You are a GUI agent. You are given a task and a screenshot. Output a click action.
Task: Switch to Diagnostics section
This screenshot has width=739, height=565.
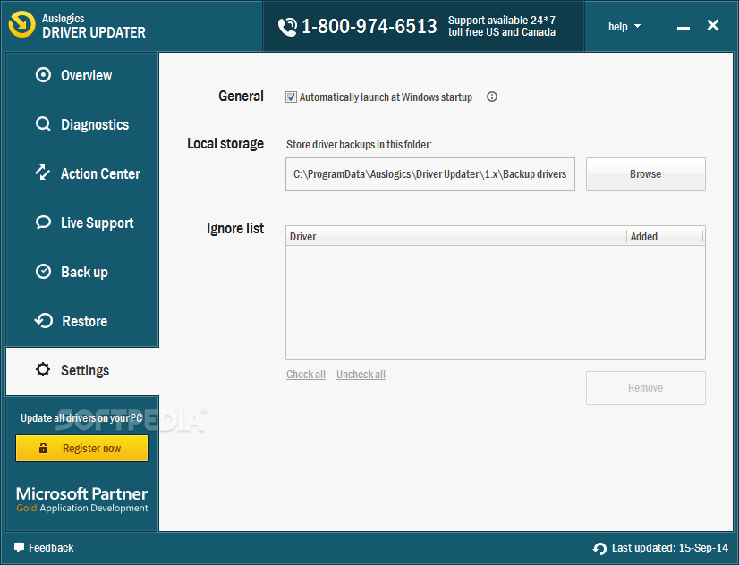coord(82,124)
